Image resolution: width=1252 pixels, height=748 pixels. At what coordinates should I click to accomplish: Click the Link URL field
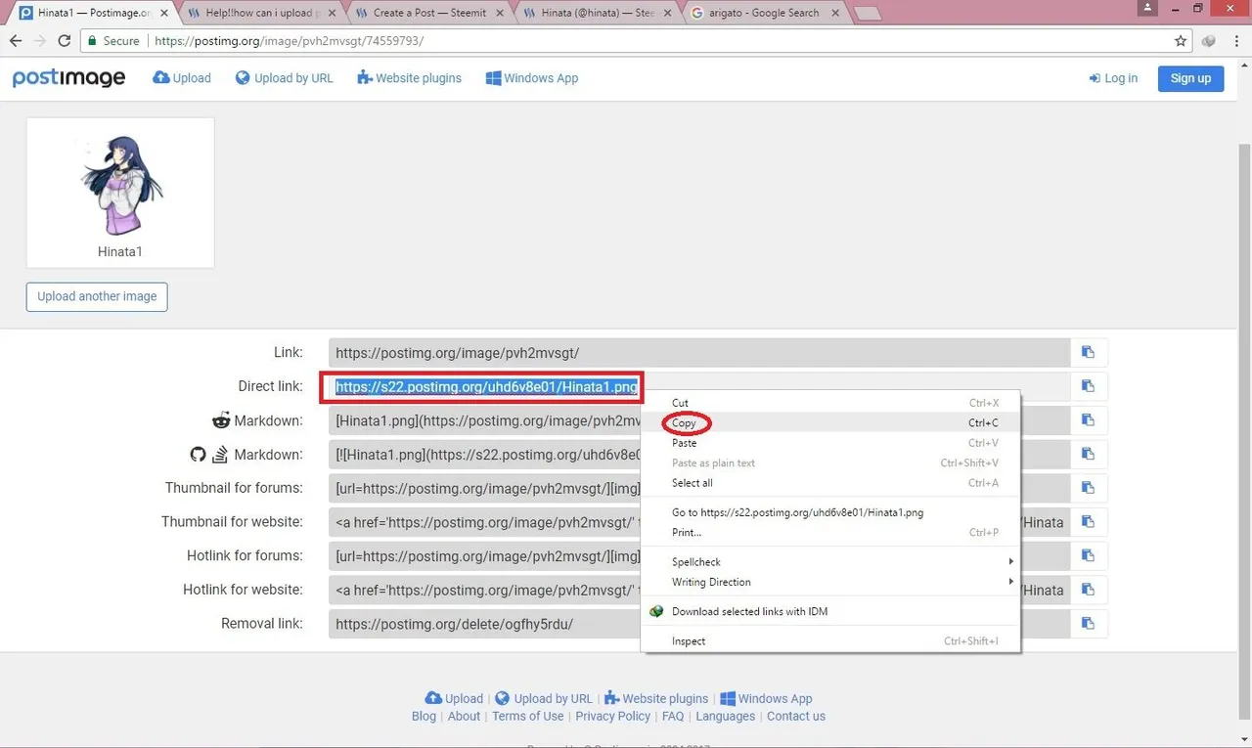pos(699,353)
